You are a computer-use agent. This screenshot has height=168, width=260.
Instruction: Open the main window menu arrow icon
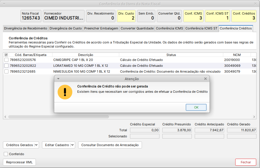(4, 4)
